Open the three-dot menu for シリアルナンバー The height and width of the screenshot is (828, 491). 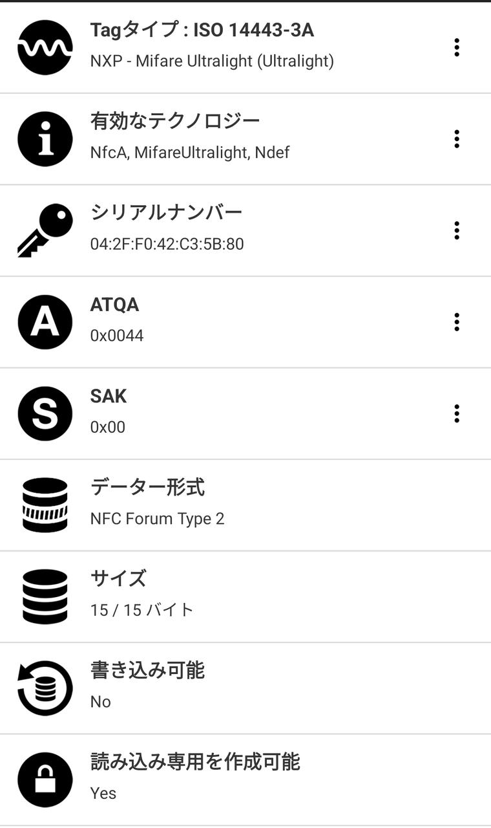point(457,230)
